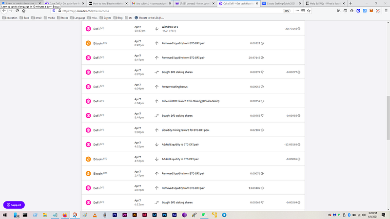Click the 0.02187 reward amount
This screenshot has width=390, height=219.
point(255,130)
